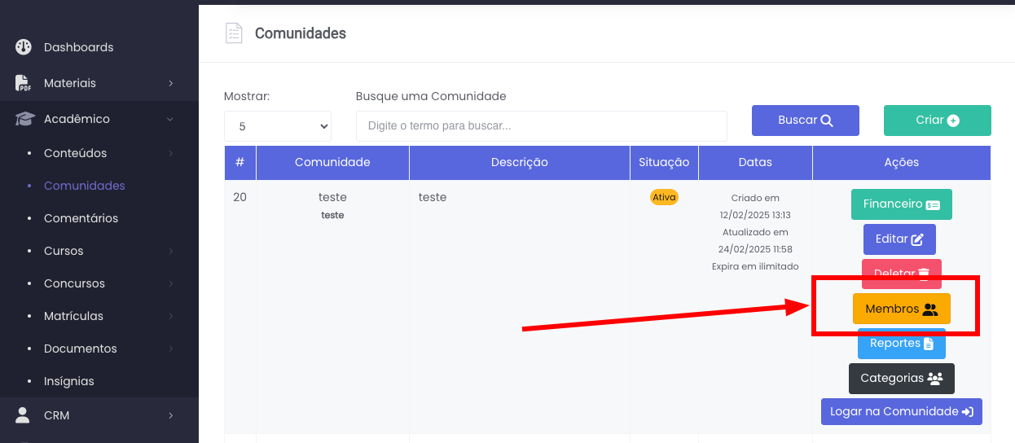Open the Mostrar rows-per-page dropdown
Image resolution: width=1015 pixels, height=443 pixels.
278,126
